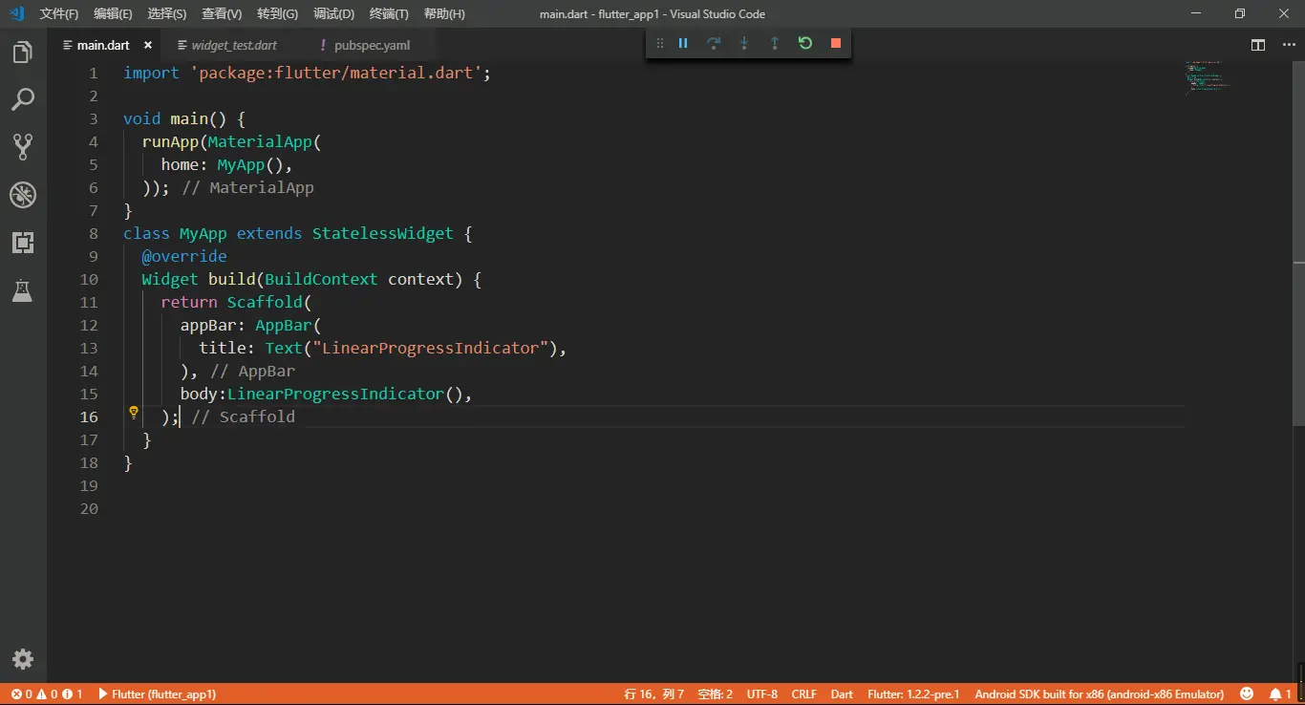
Task: Click the Android SDK emulator device selector
Action: (1099, 694)
